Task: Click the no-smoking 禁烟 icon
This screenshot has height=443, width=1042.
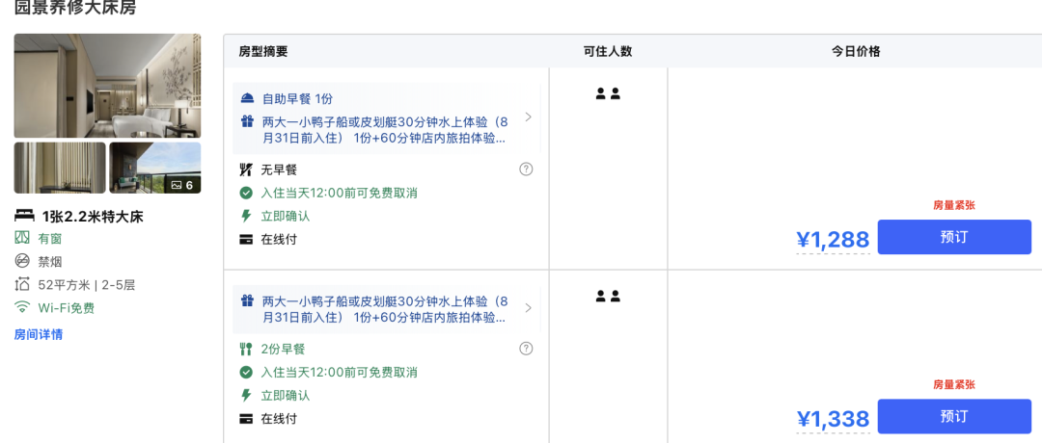Action: coord(22,261)
